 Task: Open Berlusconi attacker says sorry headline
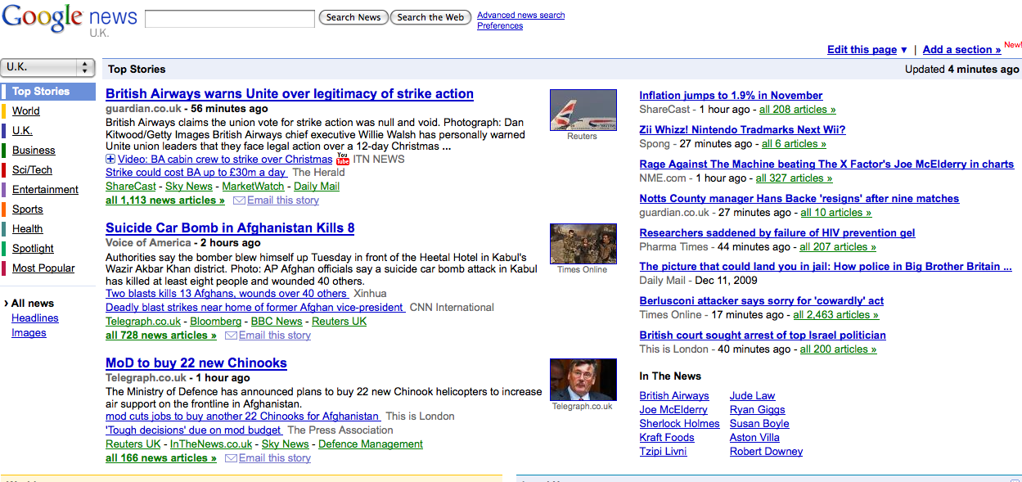(x=762, y=301)
